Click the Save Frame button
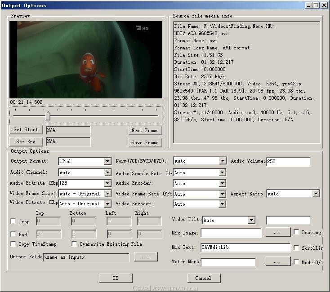Viewport: 330px width, 292px height. pos(145,142)
